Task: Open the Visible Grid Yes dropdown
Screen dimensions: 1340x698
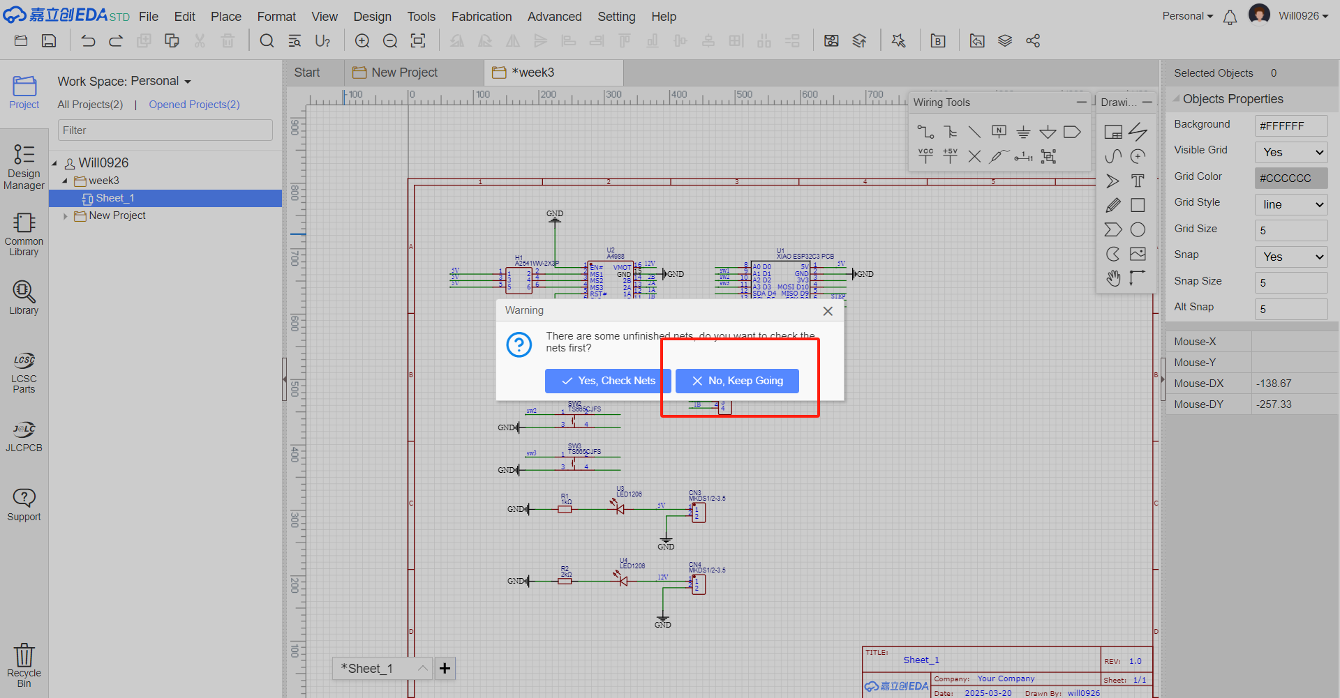Action: tap(1290, 152)
